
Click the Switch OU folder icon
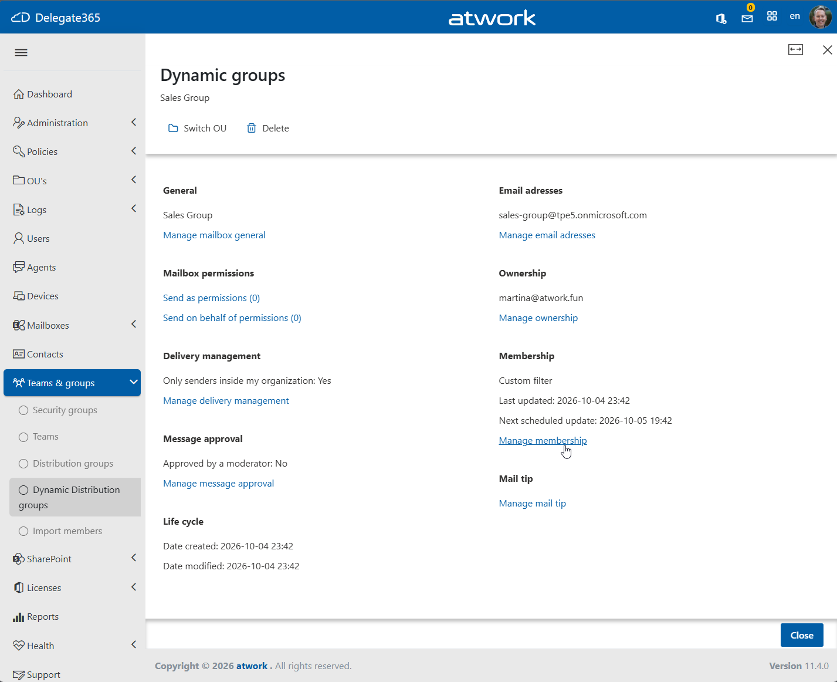click(173, 128)
